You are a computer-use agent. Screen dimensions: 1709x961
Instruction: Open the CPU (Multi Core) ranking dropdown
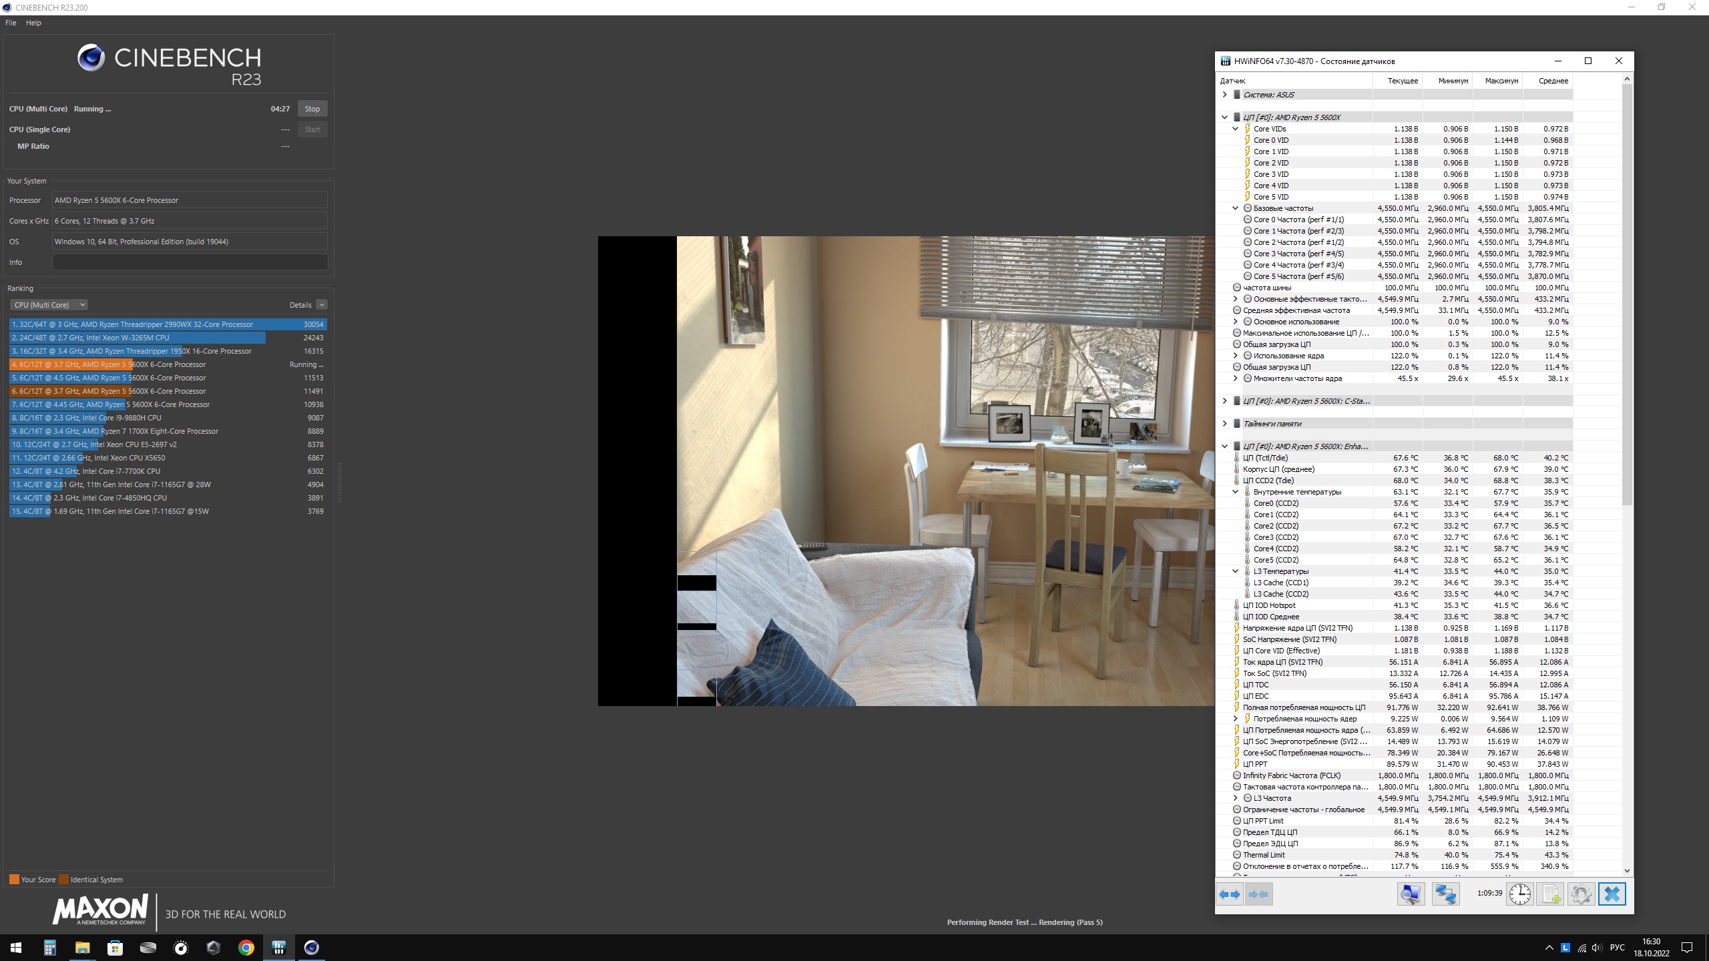tap(49, 305)
